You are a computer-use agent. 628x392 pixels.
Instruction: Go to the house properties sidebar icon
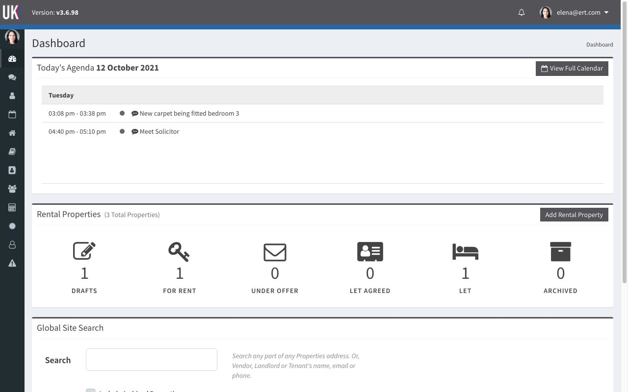12,133
